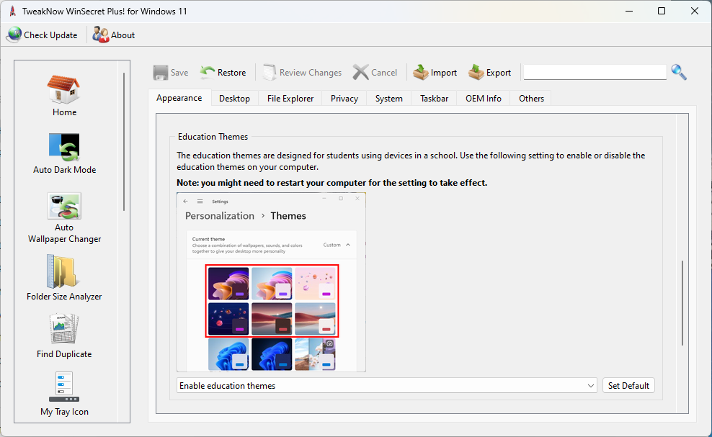Image resolution: width=712 pixels, height=437 pixels.
Task: Click the Check Update label
Action: click(50, 35)
